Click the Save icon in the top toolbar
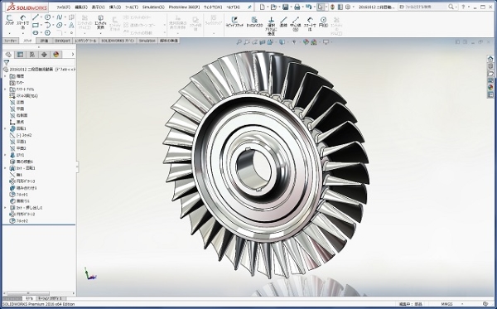 [285, 7]
